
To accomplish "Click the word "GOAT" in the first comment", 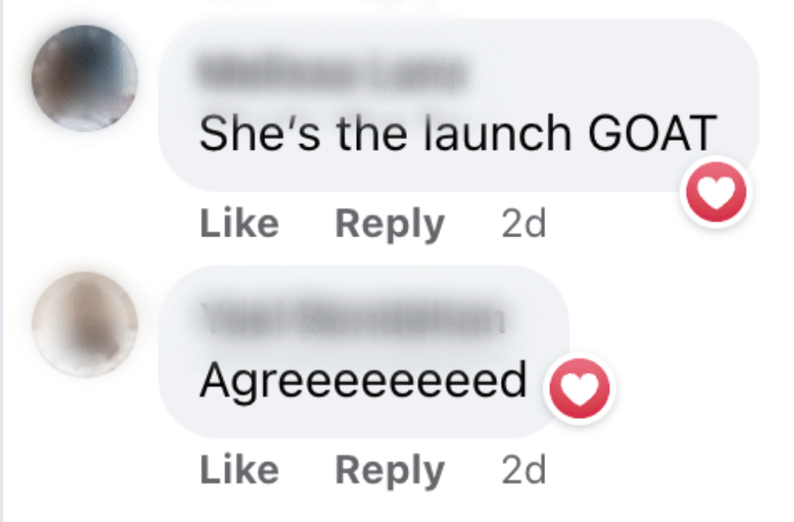I will coord(652,133).
